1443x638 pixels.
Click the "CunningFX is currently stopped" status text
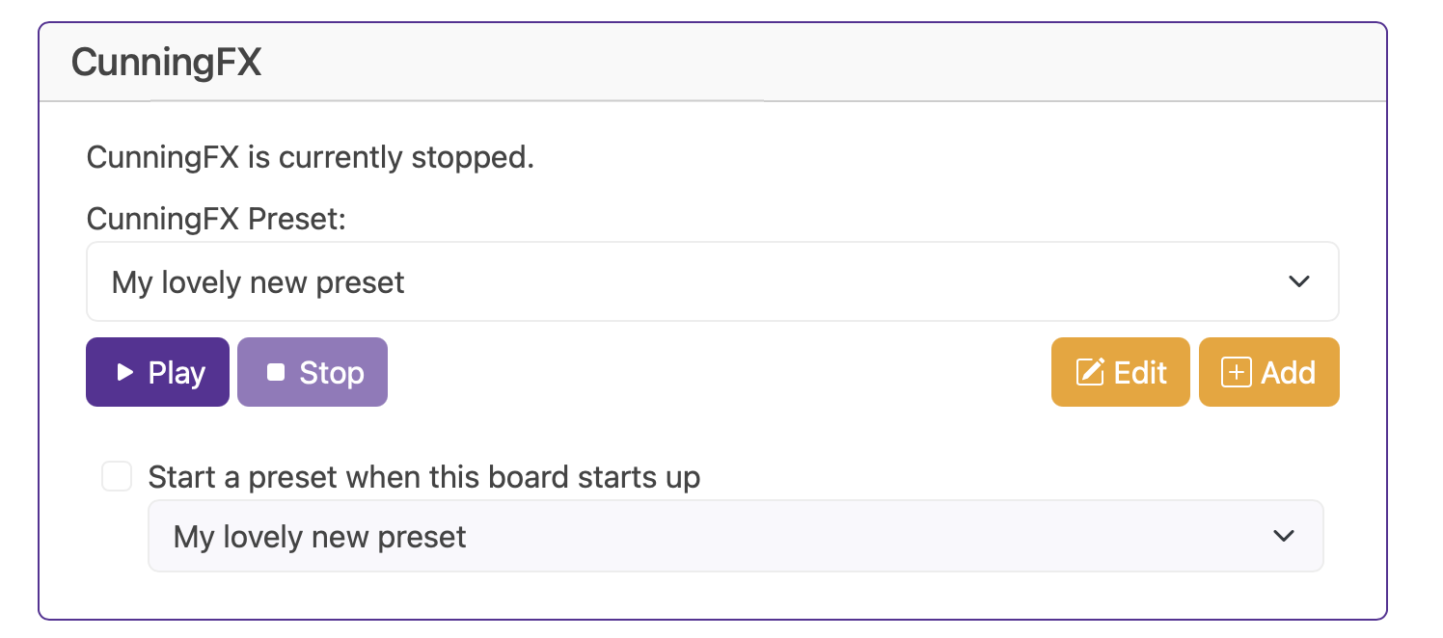[x=311, y=157]
